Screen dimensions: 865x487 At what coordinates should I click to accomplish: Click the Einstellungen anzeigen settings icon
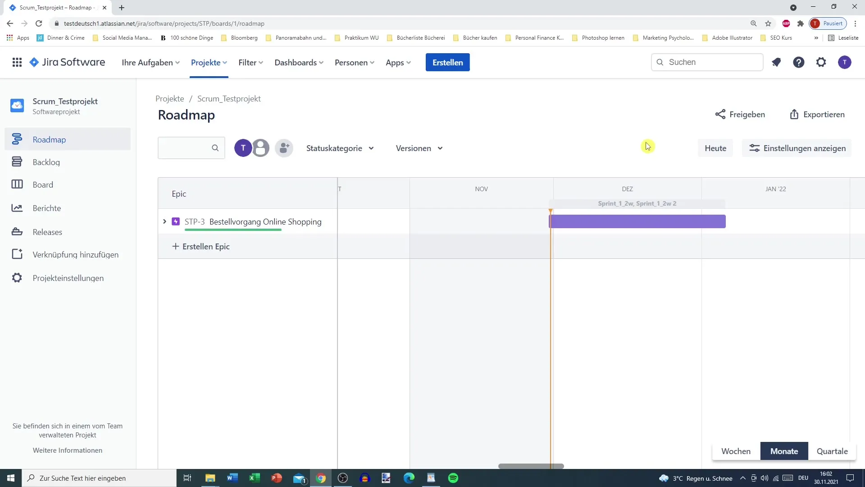coord(755,148)
